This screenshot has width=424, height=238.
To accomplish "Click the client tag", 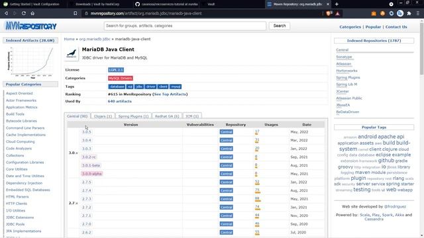I will pyautogui.click(x=163, y=87).
